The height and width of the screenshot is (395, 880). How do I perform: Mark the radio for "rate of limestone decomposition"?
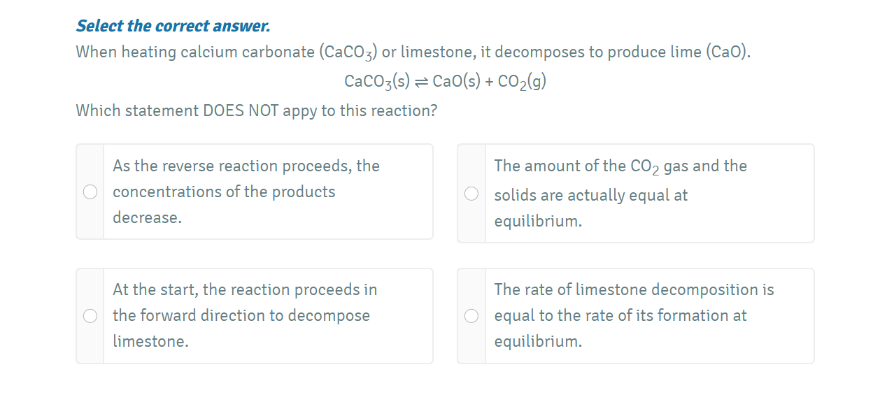471,316
